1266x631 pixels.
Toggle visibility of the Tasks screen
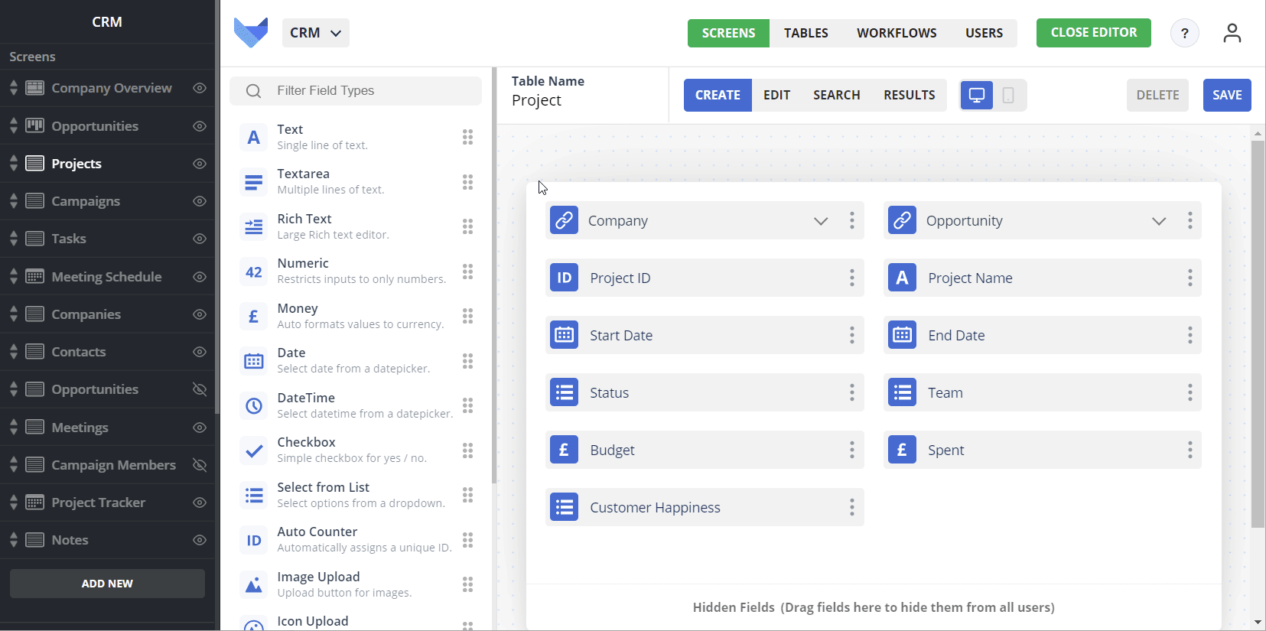coord(200,239)
